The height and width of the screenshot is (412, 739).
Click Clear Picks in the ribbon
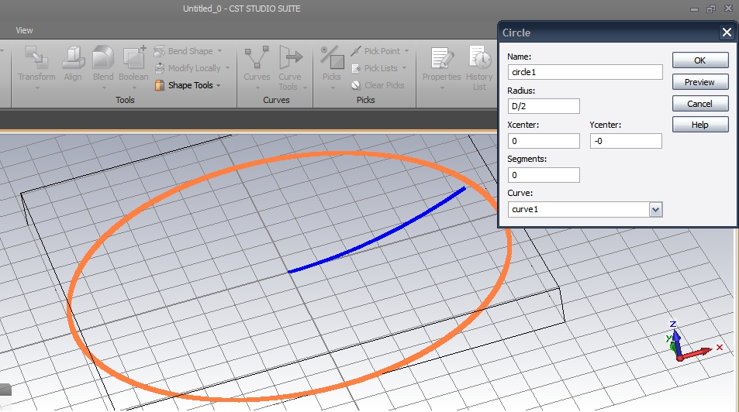click(x=378, y=85)
